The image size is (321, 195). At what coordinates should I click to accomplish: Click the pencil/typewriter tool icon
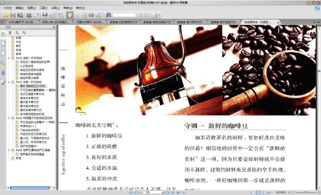point(98,15)
